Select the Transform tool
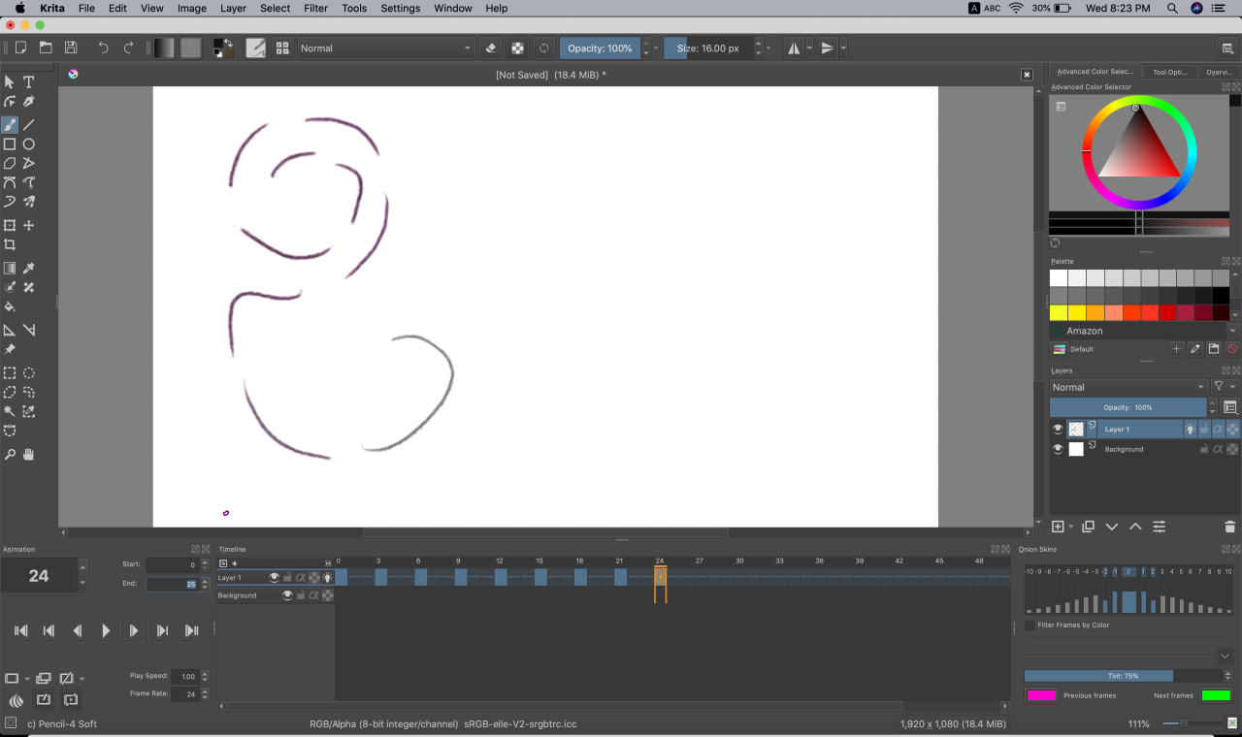The width and height of the screenshot is (1242, 737). pyautogui.click(x=8, y=225)
